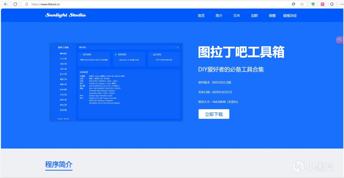
Task: Click the 发布日期 : 2025年2月21日 line
Action: tap(215, 92)
